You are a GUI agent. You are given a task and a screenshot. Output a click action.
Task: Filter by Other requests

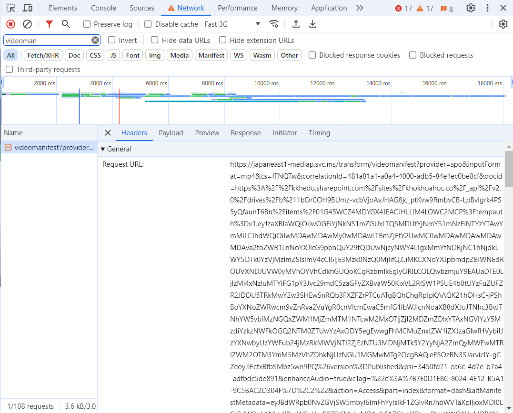pos(289,55)
